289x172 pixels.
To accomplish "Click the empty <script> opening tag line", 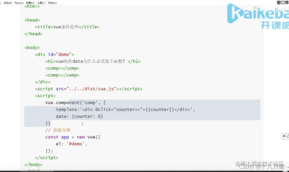I will point(45,96).
